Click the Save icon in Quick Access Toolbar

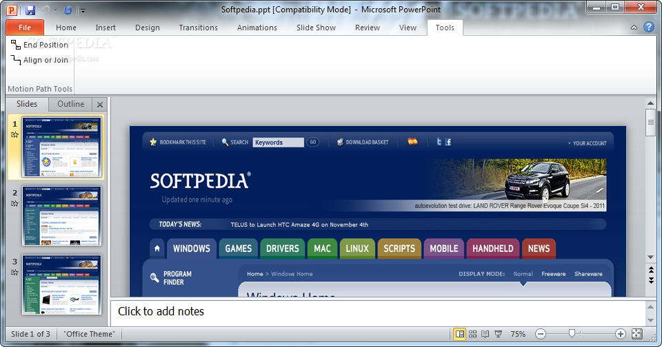(x=30, y=10)
